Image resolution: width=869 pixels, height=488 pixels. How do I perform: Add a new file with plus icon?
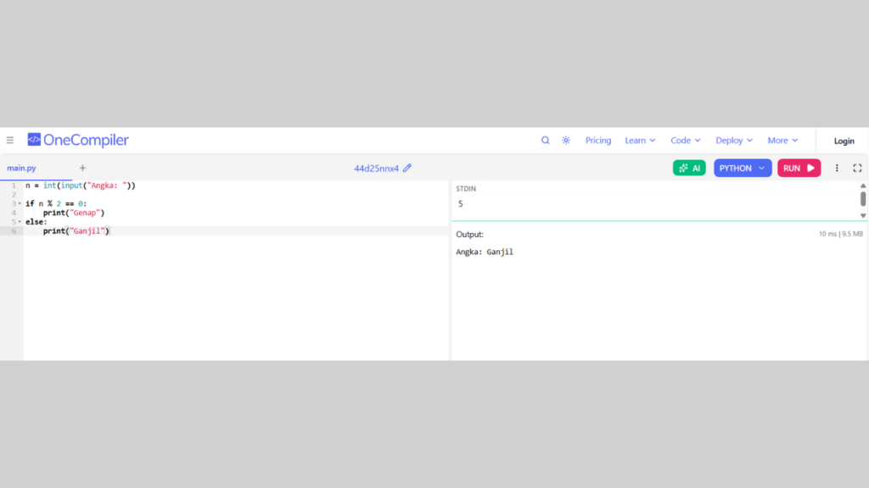point(82,168)
